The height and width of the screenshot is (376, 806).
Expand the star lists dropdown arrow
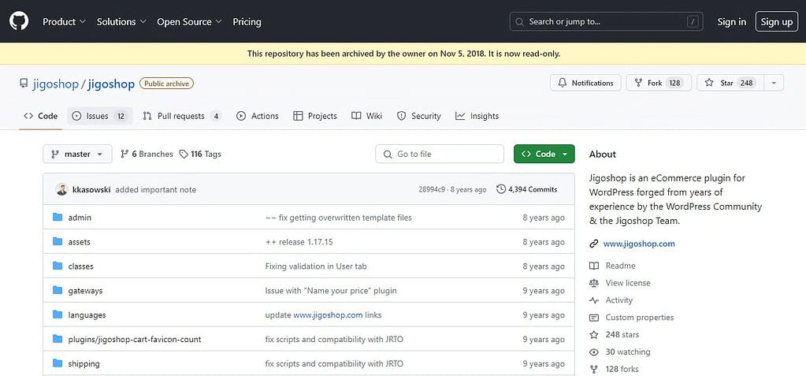tap(774, 83)
